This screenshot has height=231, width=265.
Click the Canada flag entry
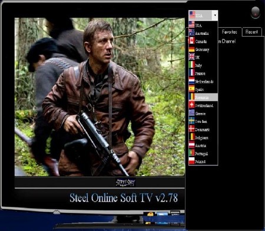[x=203, y=41]
